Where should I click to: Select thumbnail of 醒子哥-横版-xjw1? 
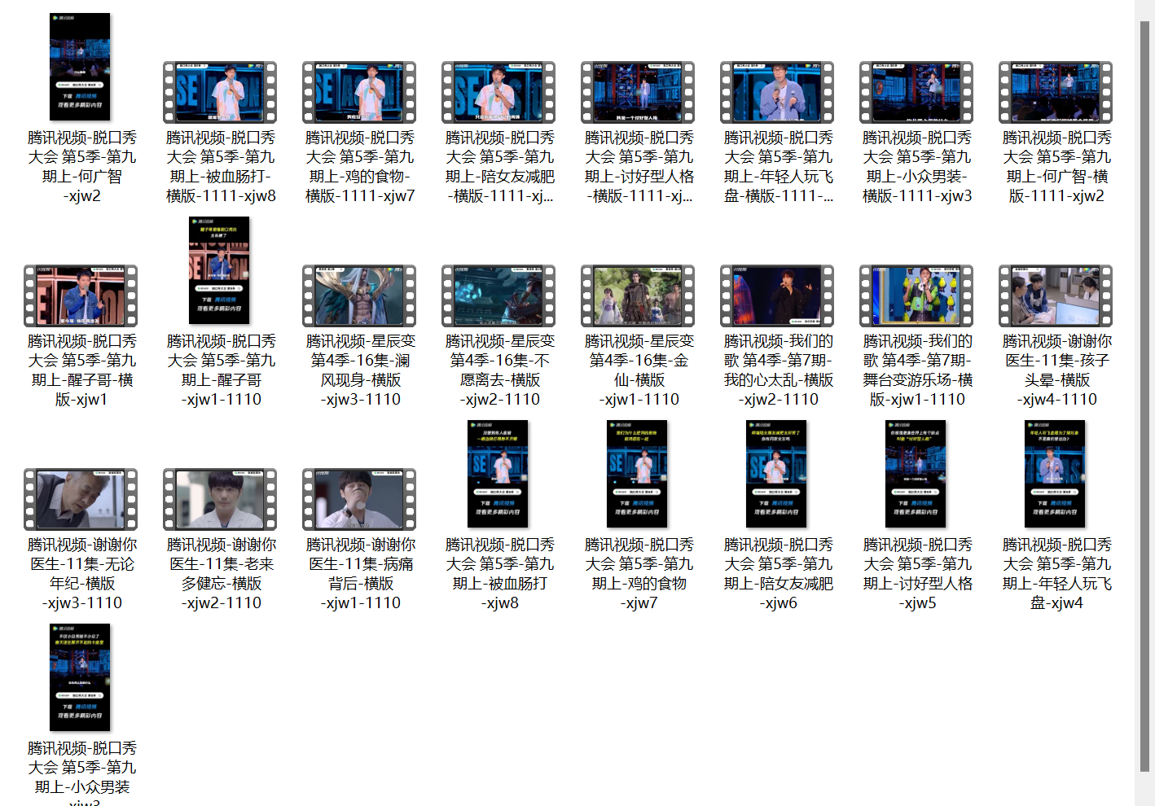point(81,296)
